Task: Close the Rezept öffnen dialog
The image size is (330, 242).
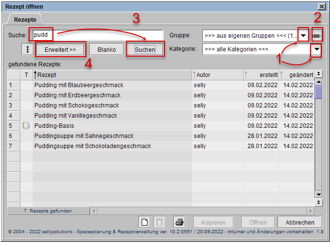Action: pyautogui.click(x=321, y=6)
